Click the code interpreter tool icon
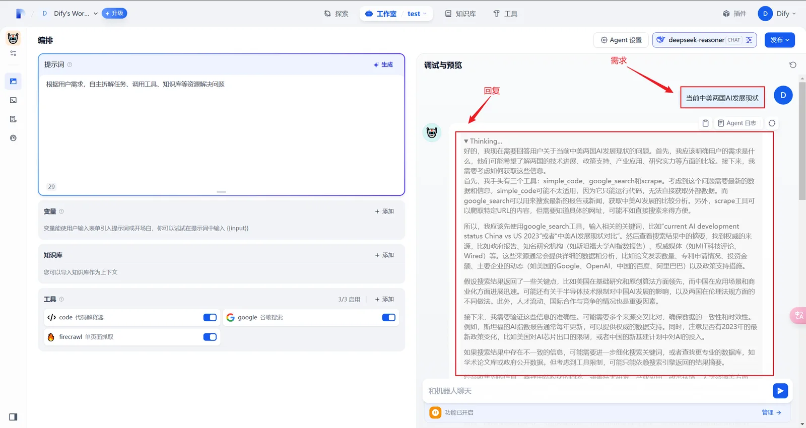Viewport: 806px width, 428px height. click(51, 317)
